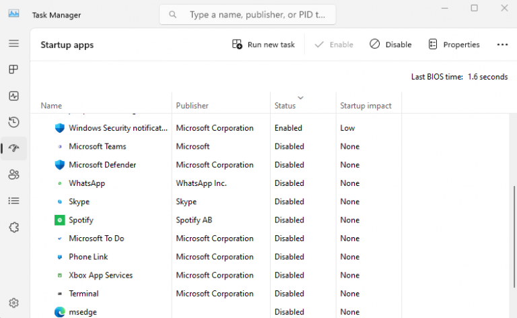Click the Startup apps page title

(x=67, y=45)
